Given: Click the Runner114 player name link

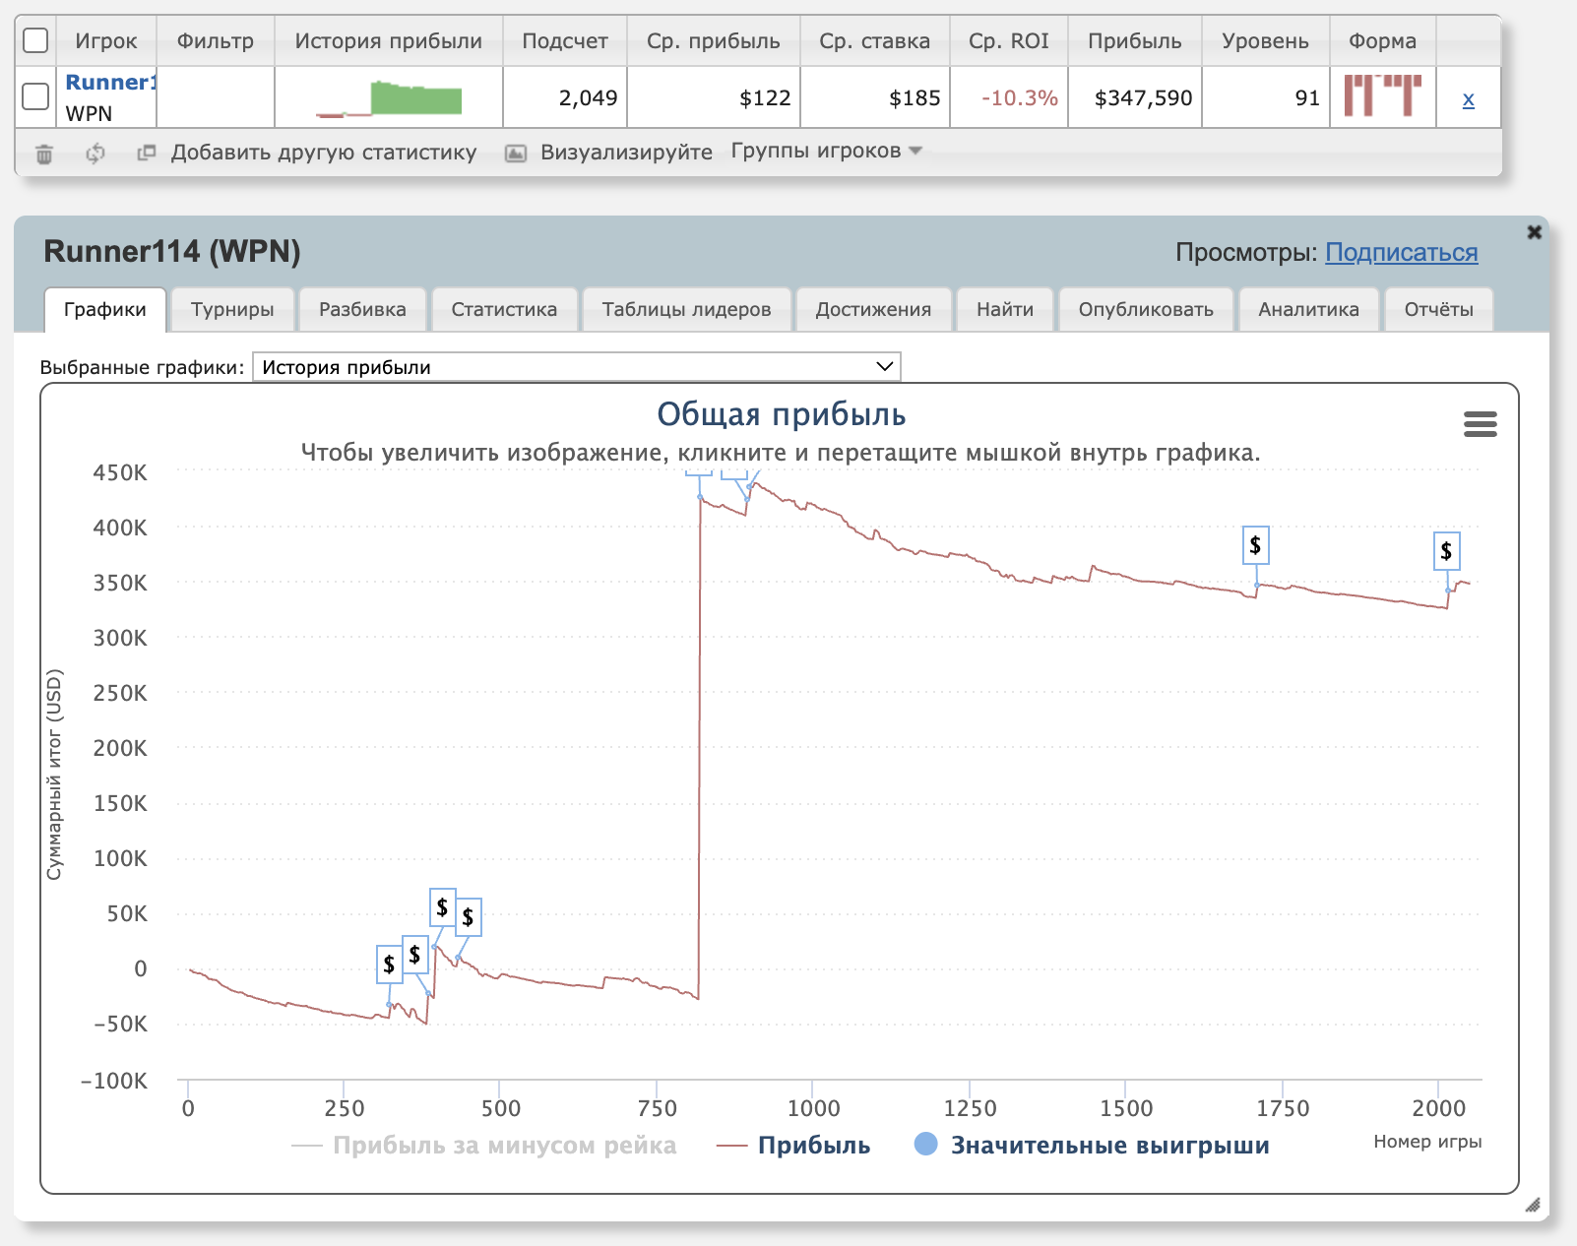Looking at the screenshot, I should pyautogui.click(x=110, y=83).
